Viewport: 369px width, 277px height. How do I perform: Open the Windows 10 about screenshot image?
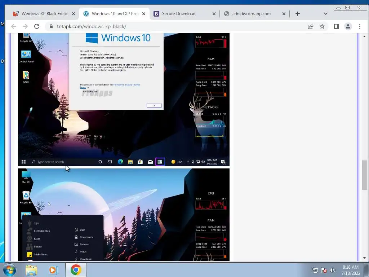[124, 100]
